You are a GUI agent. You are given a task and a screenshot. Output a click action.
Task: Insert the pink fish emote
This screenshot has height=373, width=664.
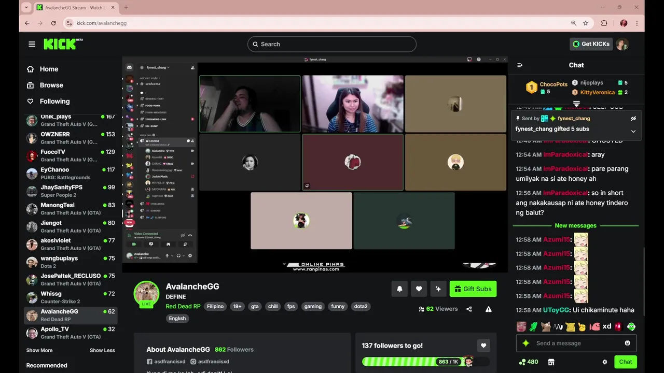[594, 326]
